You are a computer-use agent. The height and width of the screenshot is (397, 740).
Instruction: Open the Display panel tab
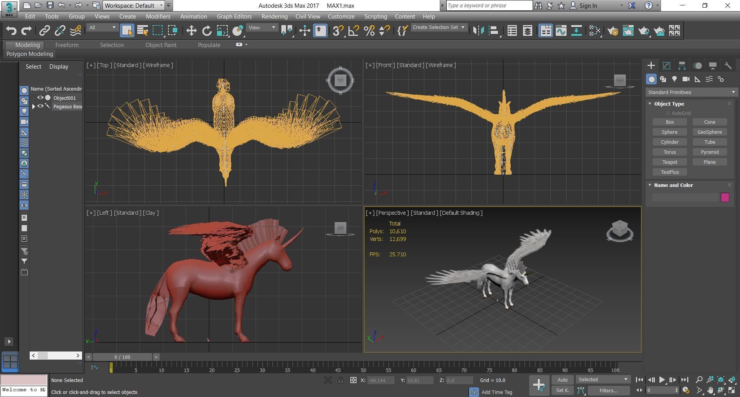(713, 66)
